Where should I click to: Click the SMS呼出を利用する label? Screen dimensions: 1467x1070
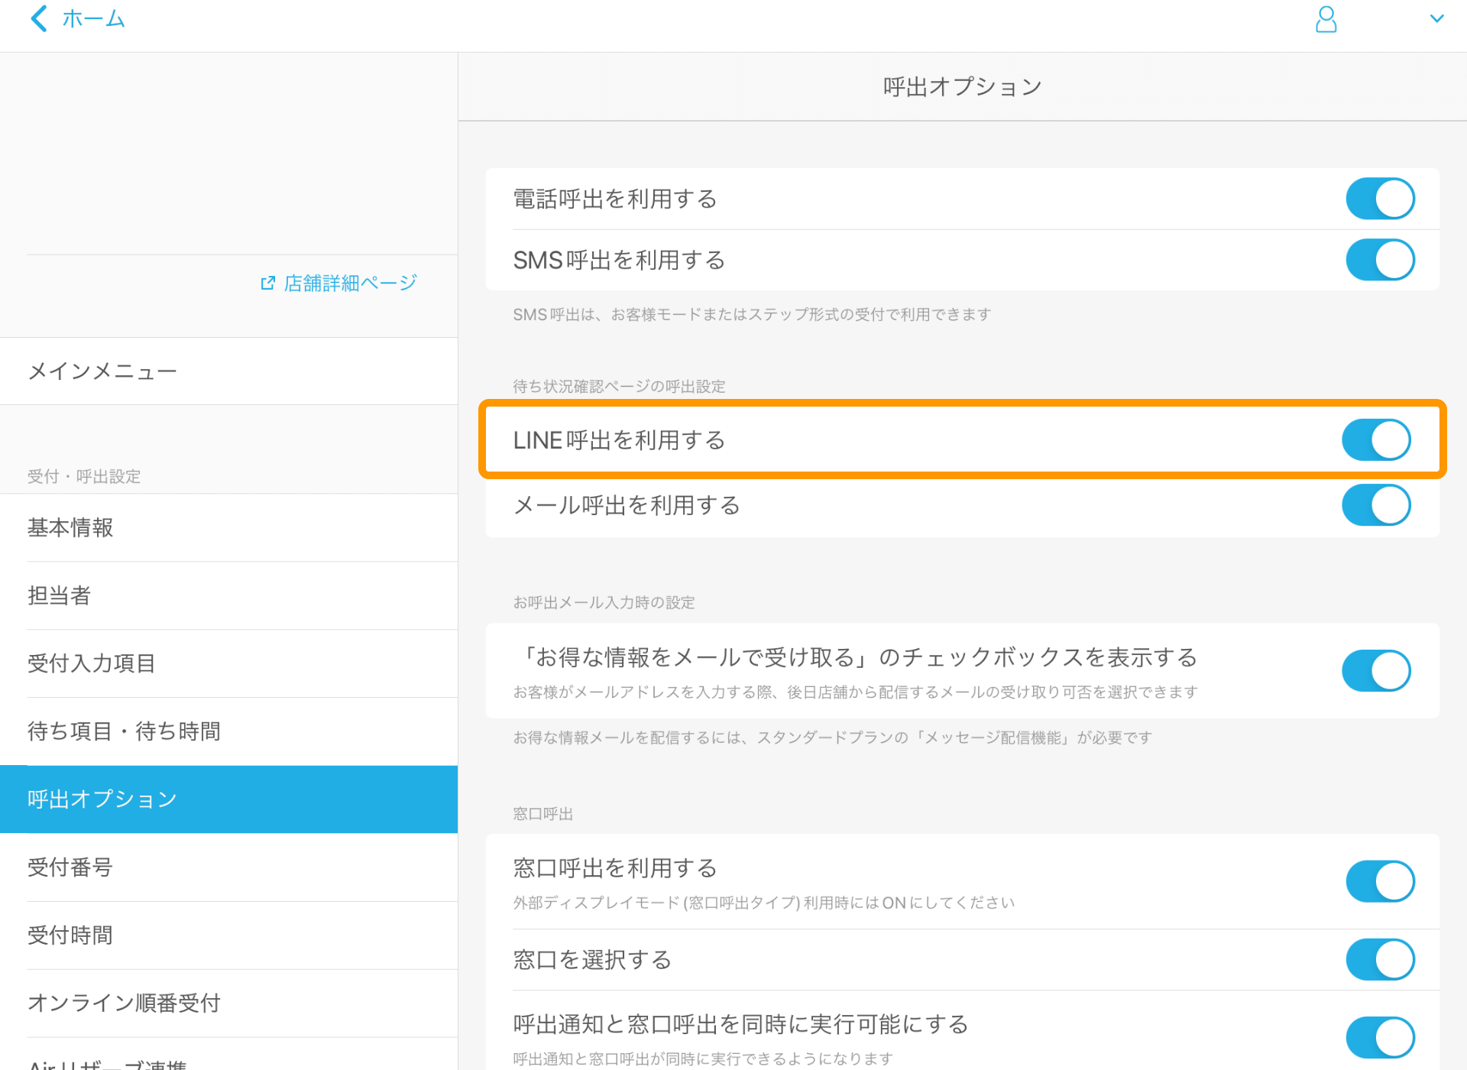pyautogui.click(x=619, y=261)
